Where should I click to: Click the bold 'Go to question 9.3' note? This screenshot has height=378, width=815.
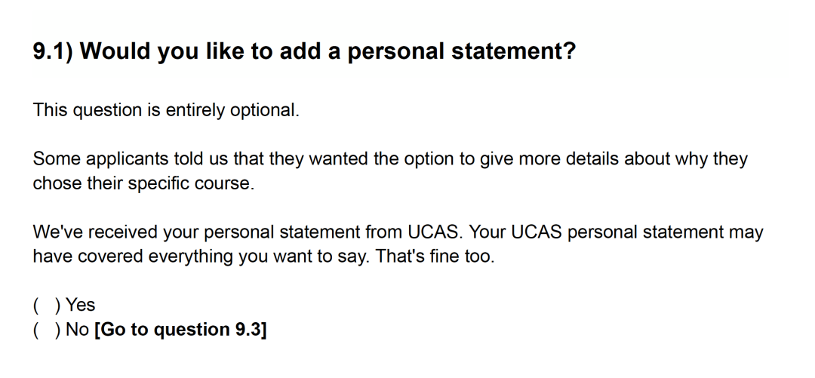click(180, 330)
